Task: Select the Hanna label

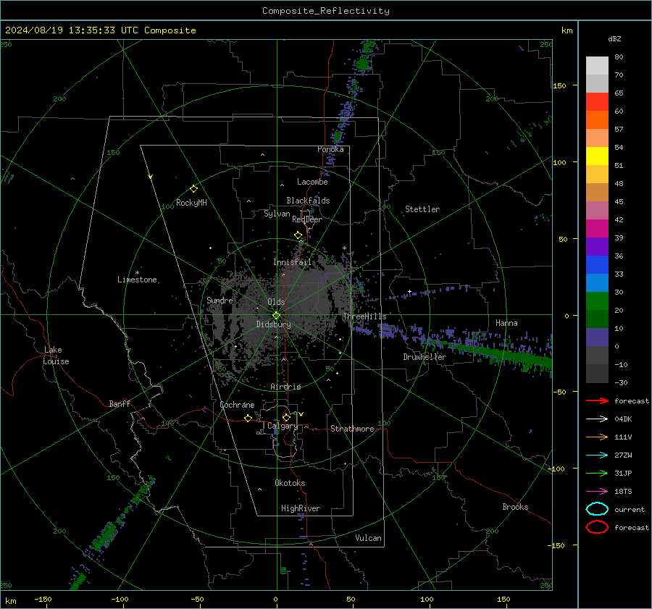Action: click(506, 323)
